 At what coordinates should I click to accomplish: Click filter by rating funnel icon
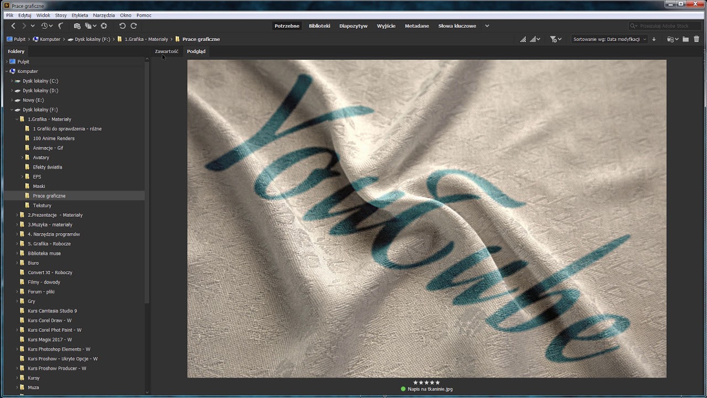point(555,39)
